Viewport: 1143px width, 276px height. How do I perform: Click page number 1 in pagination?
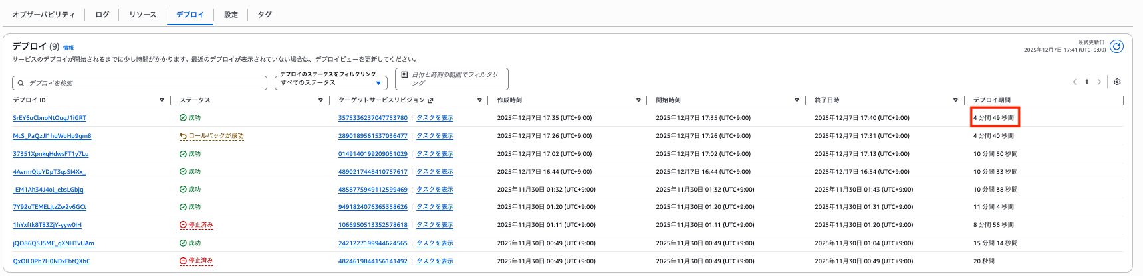click(x=1086, y=82)
